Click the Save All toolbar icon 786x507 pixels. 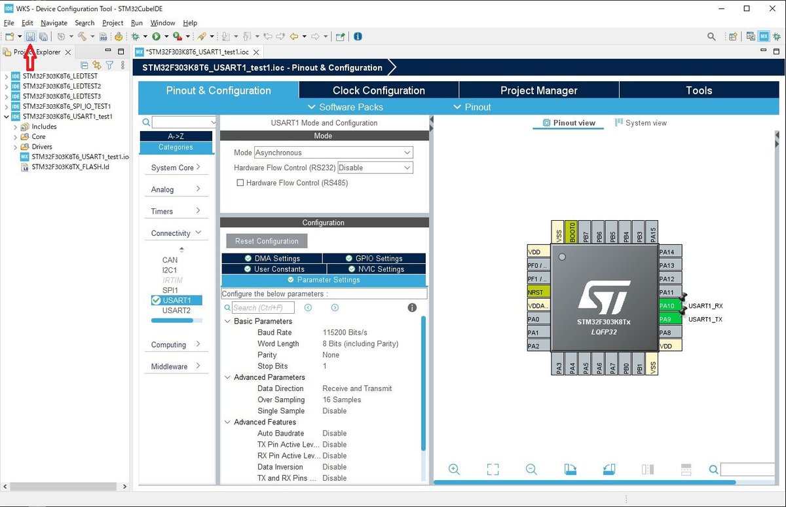[43, 37]
